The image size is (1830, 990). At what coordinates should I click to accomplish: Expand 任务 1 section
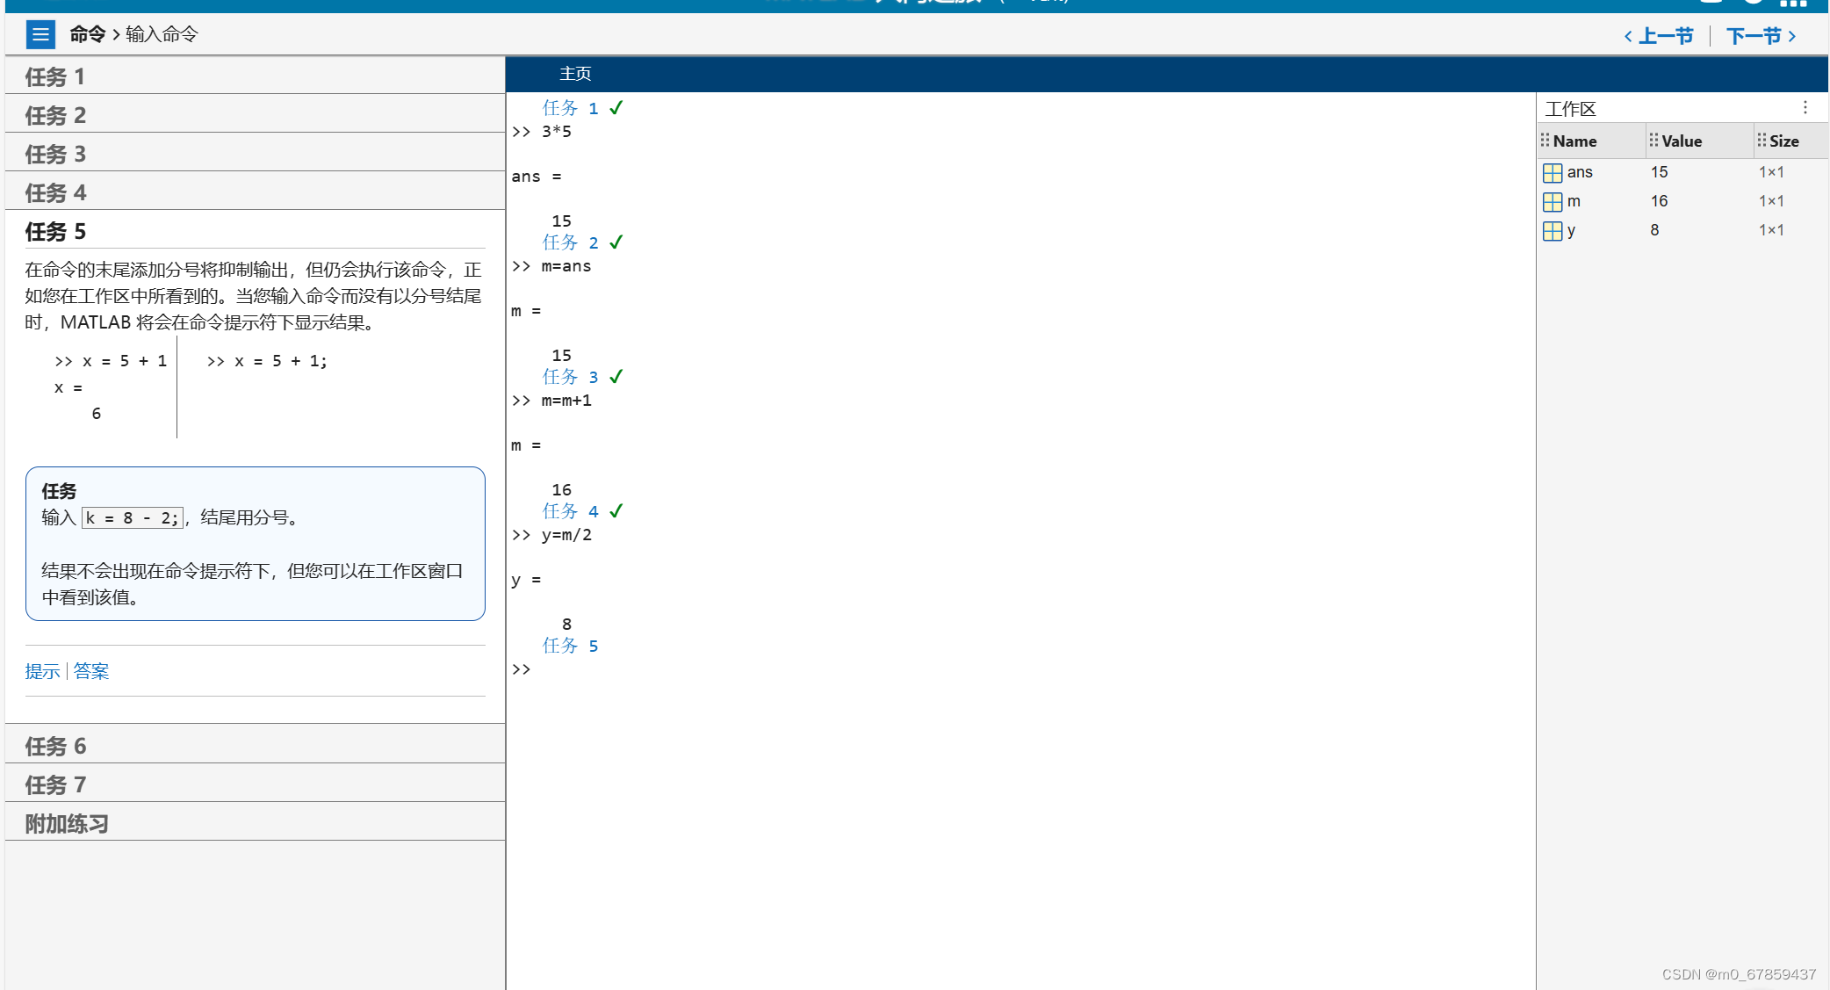coord(55,76)
